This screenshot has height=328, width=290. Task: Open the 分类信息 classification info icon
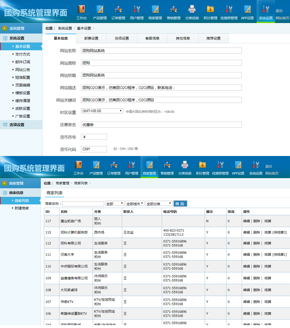[x=192, y=12]
